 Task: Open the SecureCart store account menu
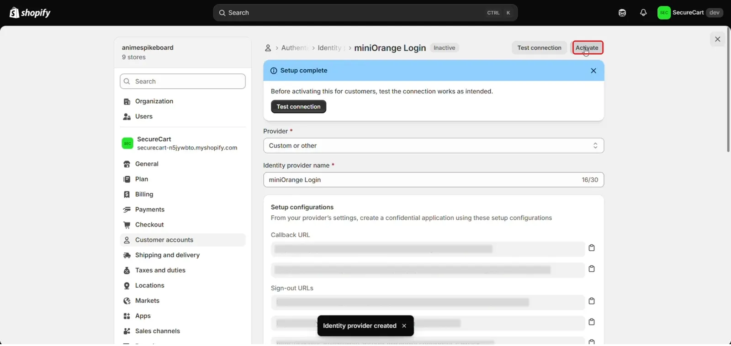690,13
